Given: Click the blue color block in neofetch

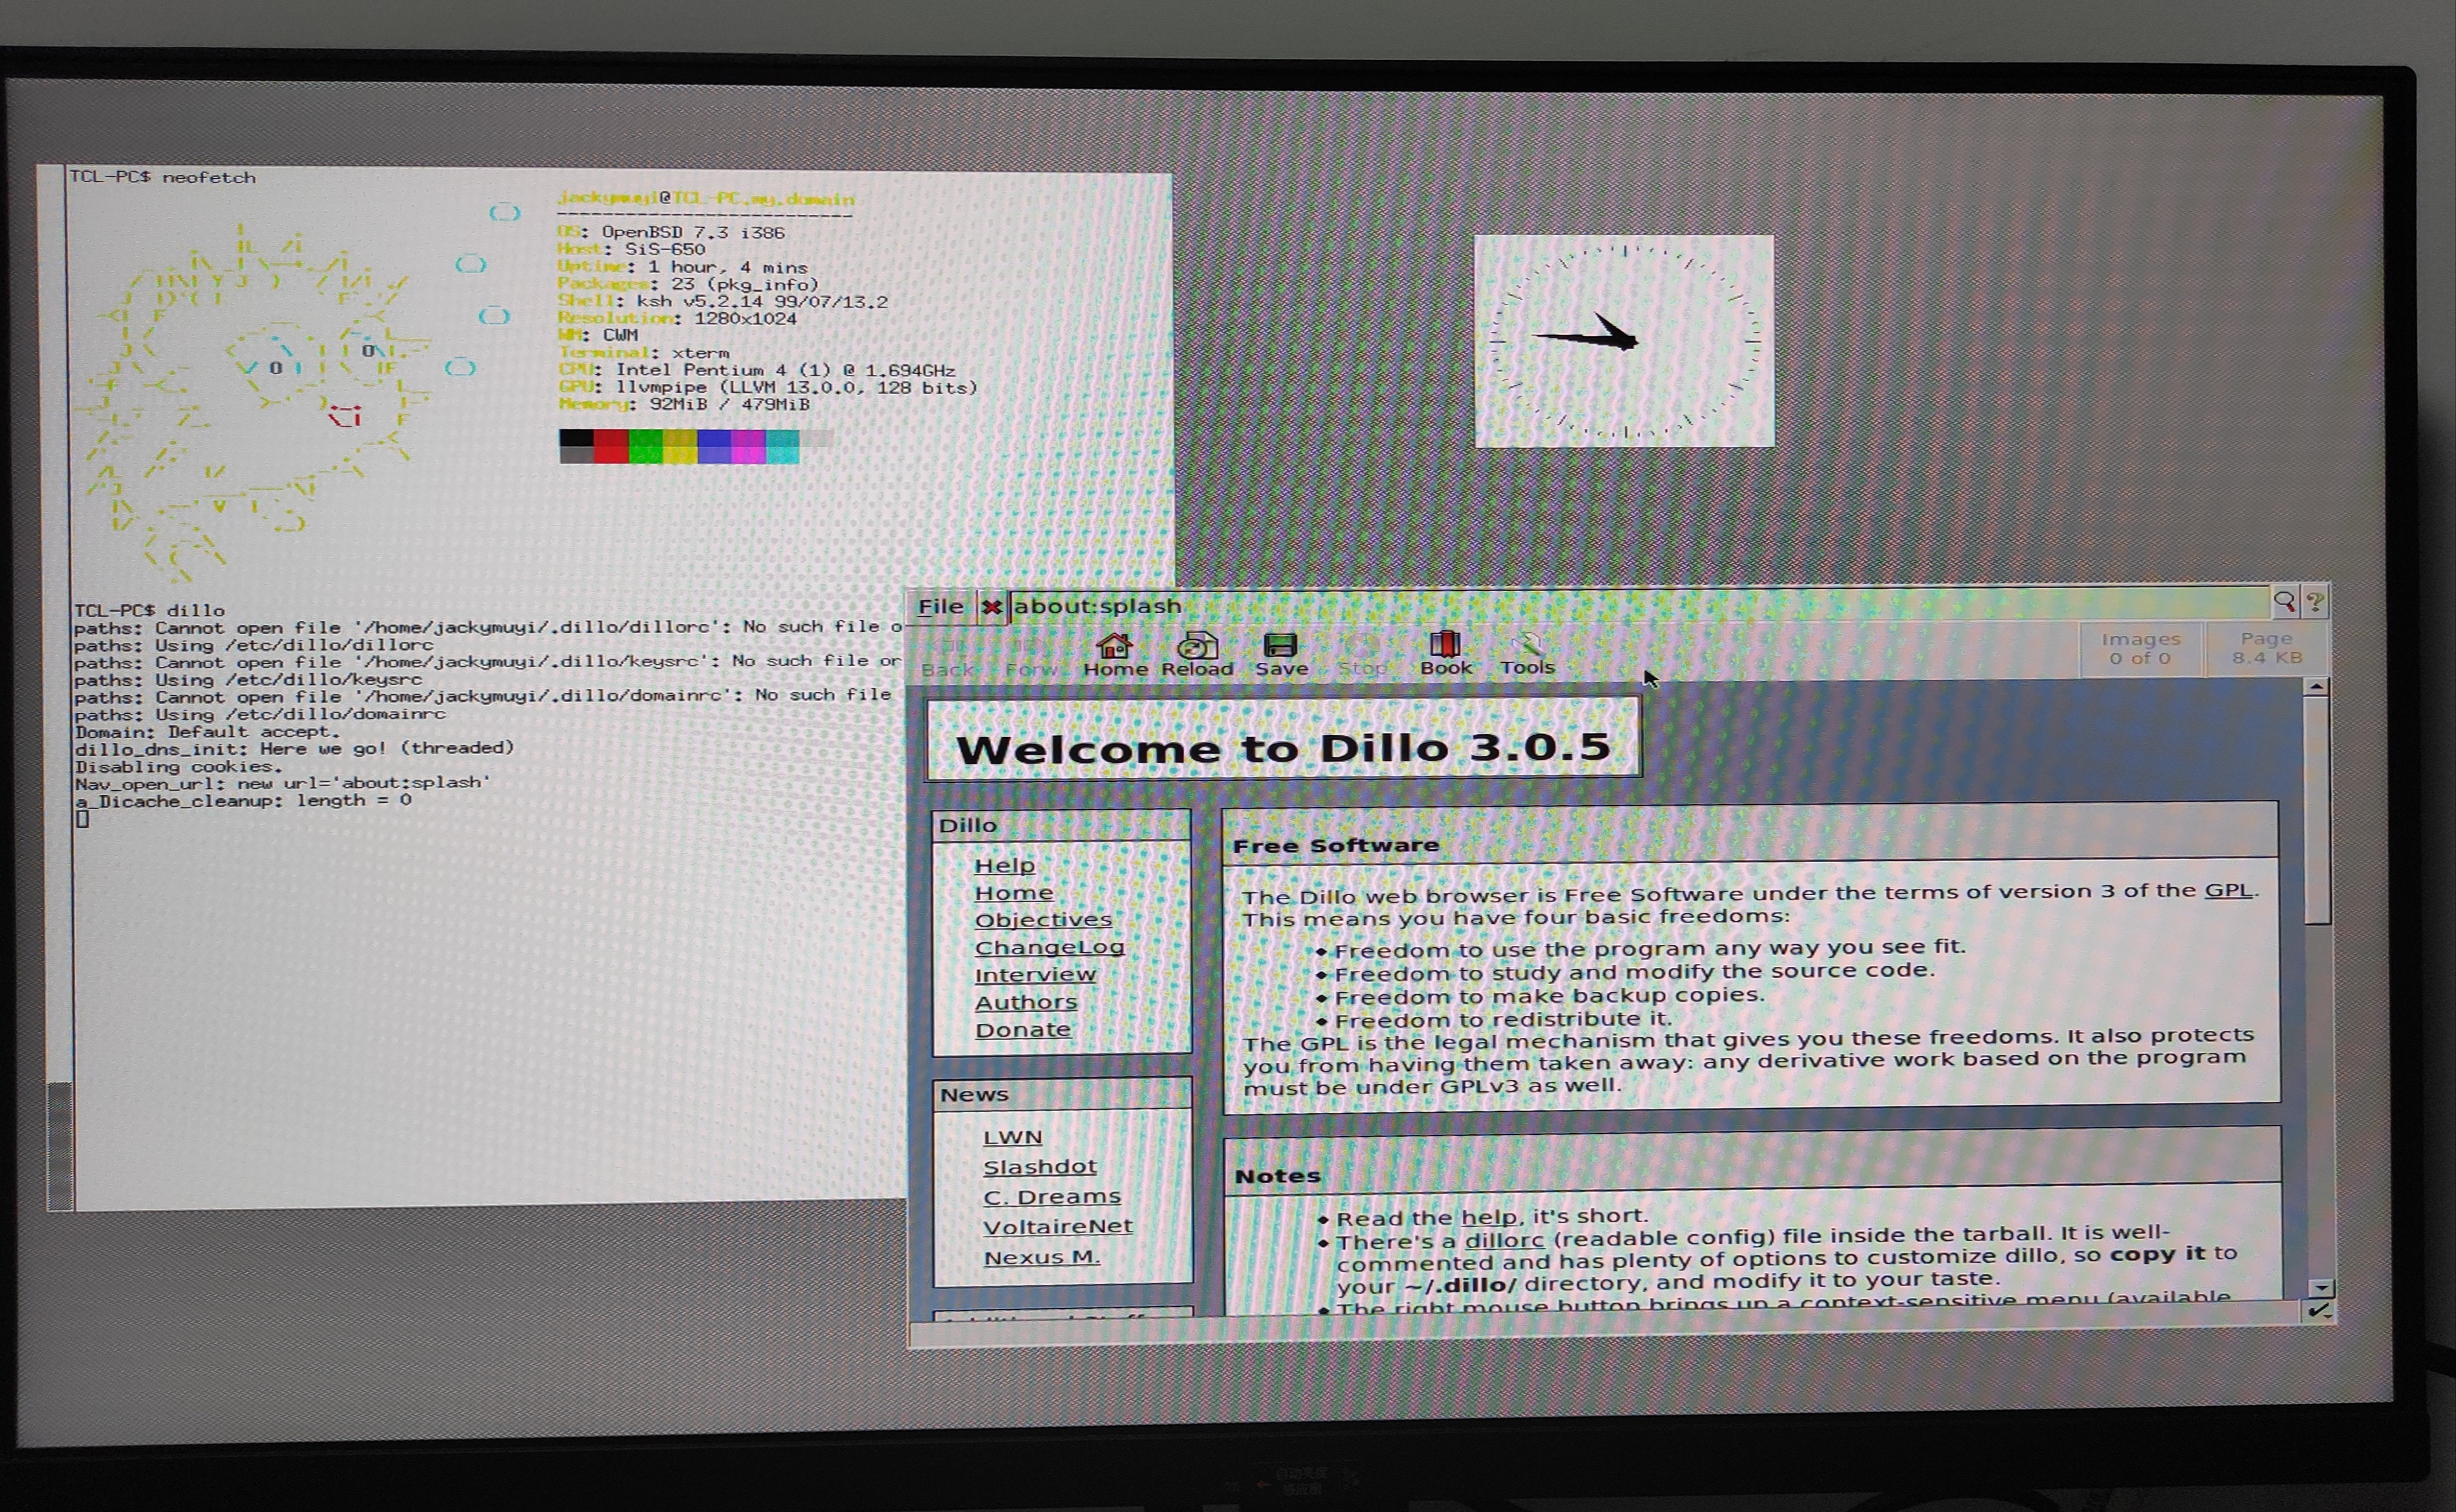Looking at the screenshot, I should (x=713, y=446).
